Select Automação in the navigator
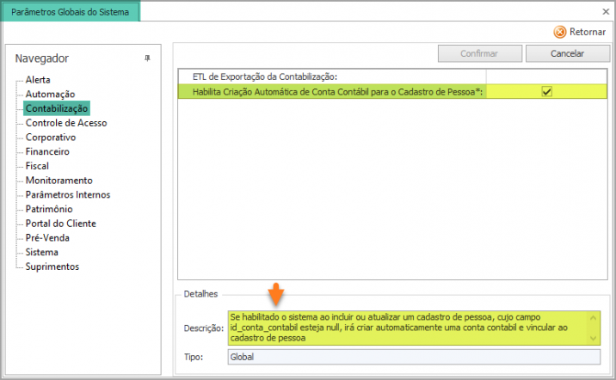Screen dimensions: 616x380 [50, 95]
